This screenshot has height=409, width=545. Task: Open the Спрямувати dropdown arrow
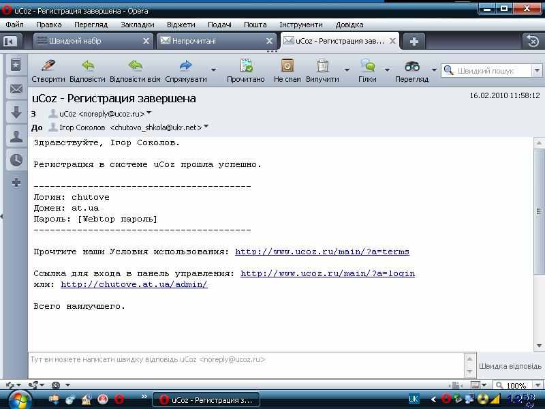coord(213,70)
